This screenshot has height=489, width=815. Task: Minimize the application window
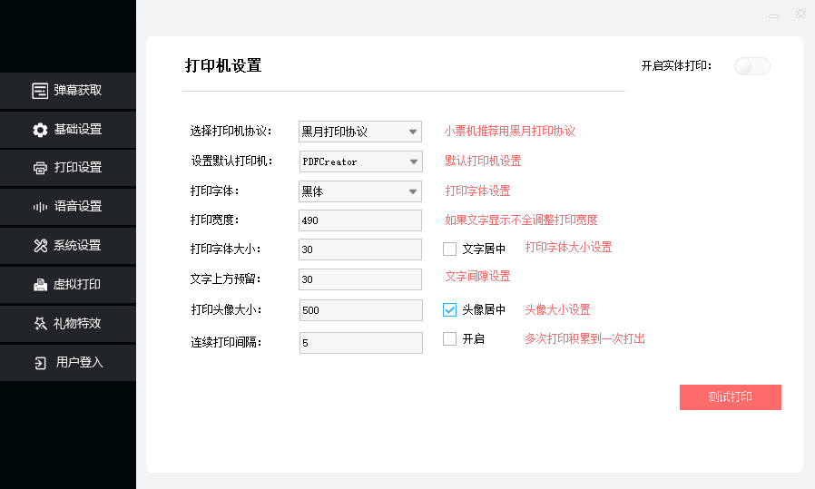[773, 15]
